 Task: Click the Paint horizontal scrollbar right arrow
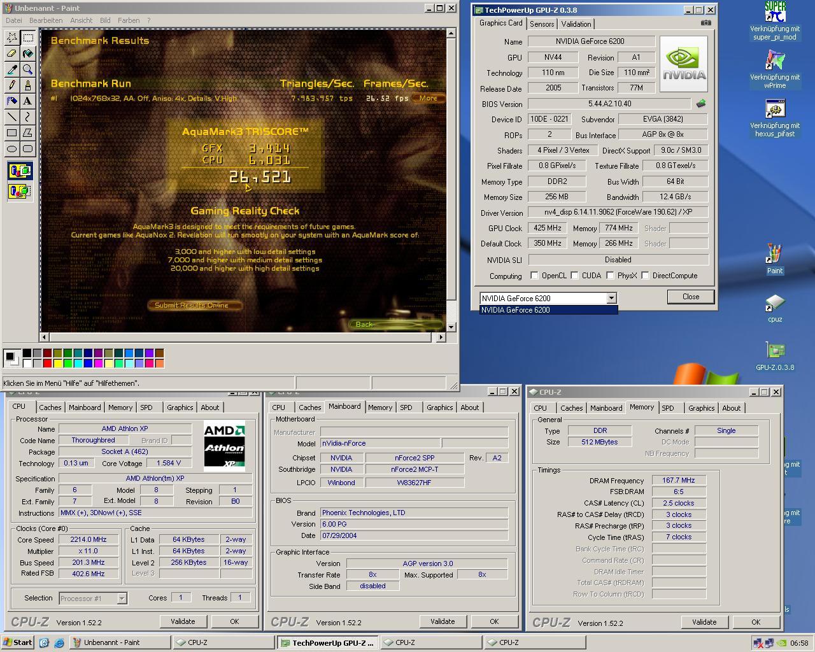441,337
